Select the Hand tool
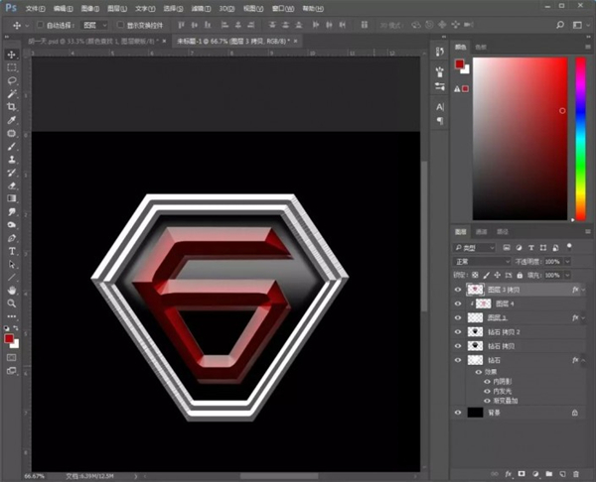 tap(12, 290)
